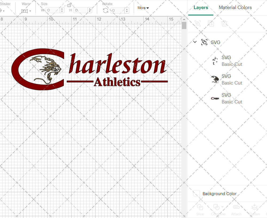Click the Duplicate layer icon
Screen dimensions: 267x218
(211, 23)
